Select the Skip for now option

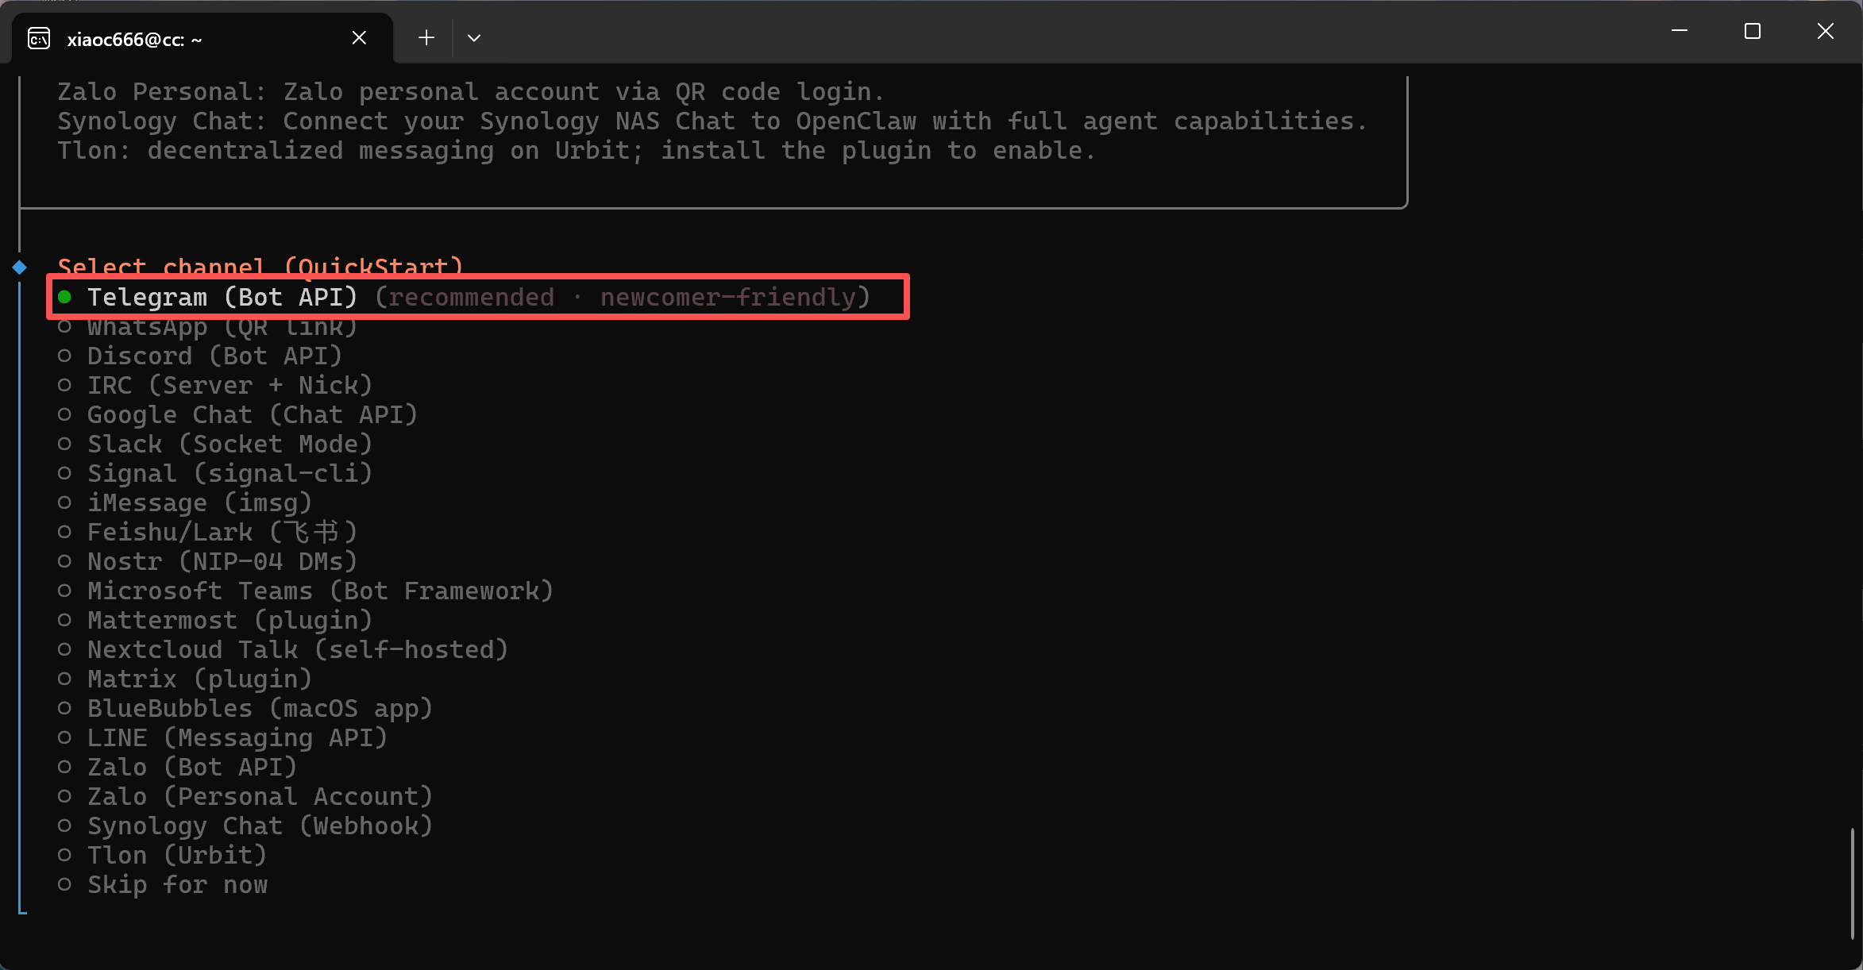click(177, 885)
